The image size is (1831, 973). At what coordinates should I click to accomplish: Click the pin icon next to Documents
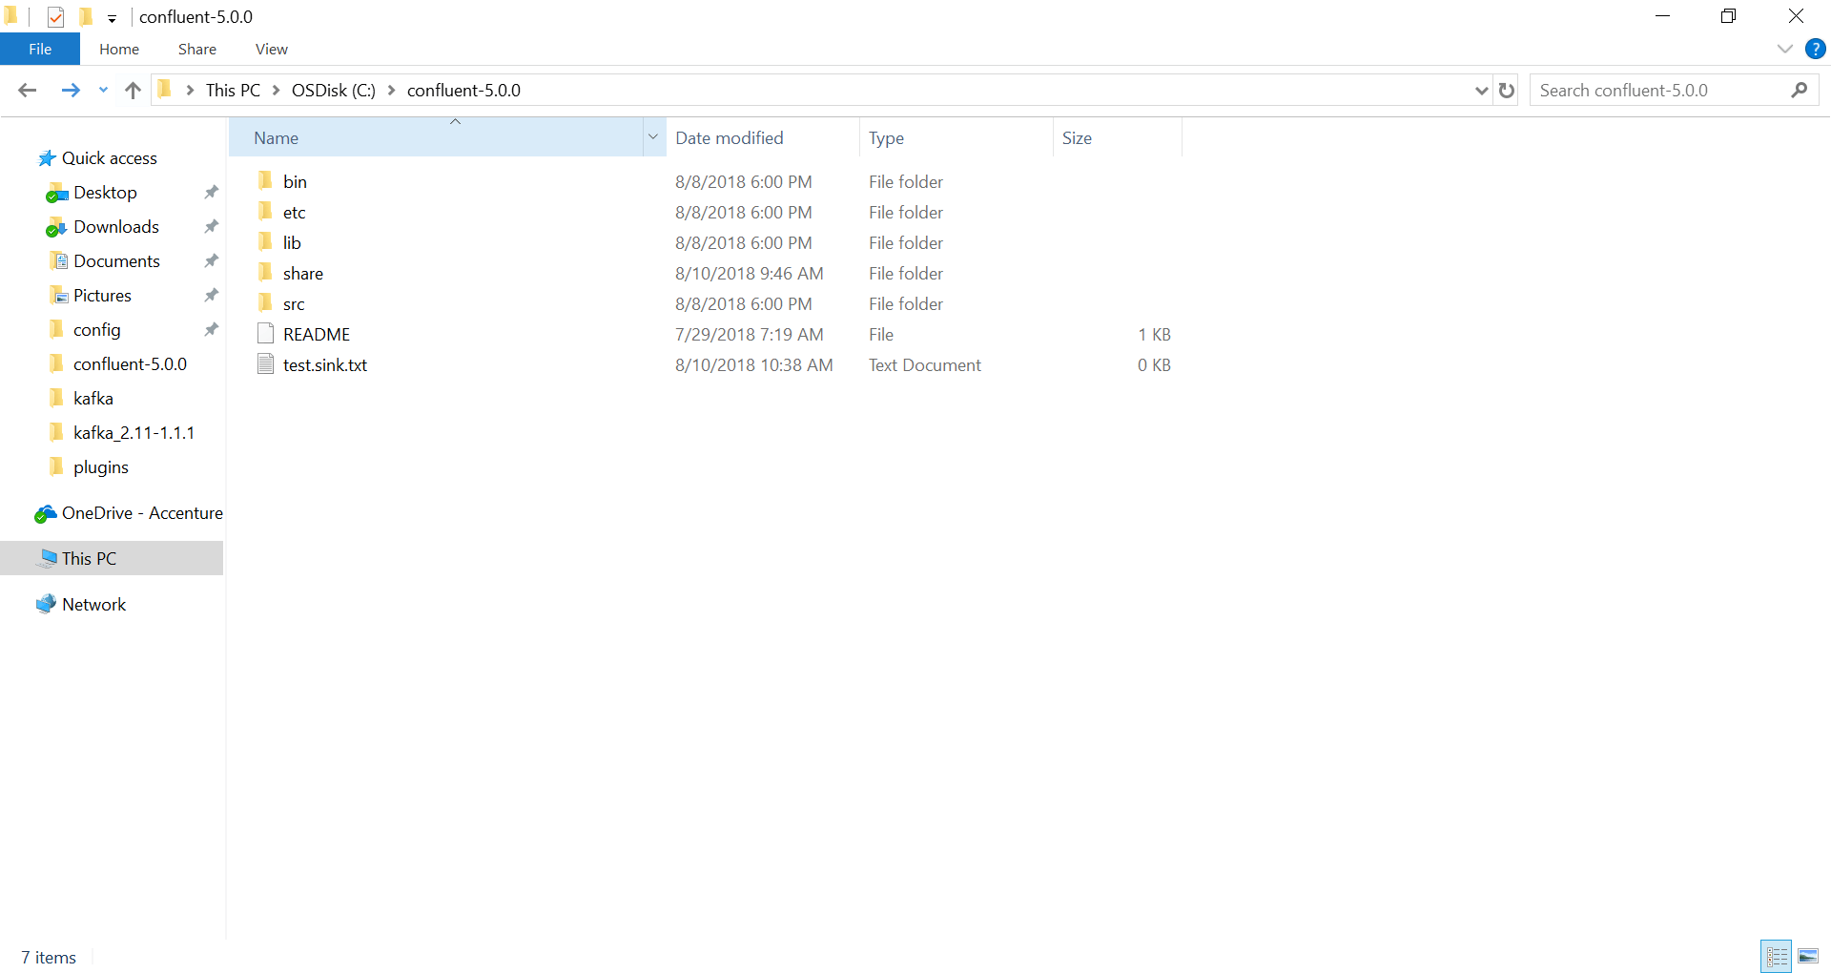click(x=211, y=260)
